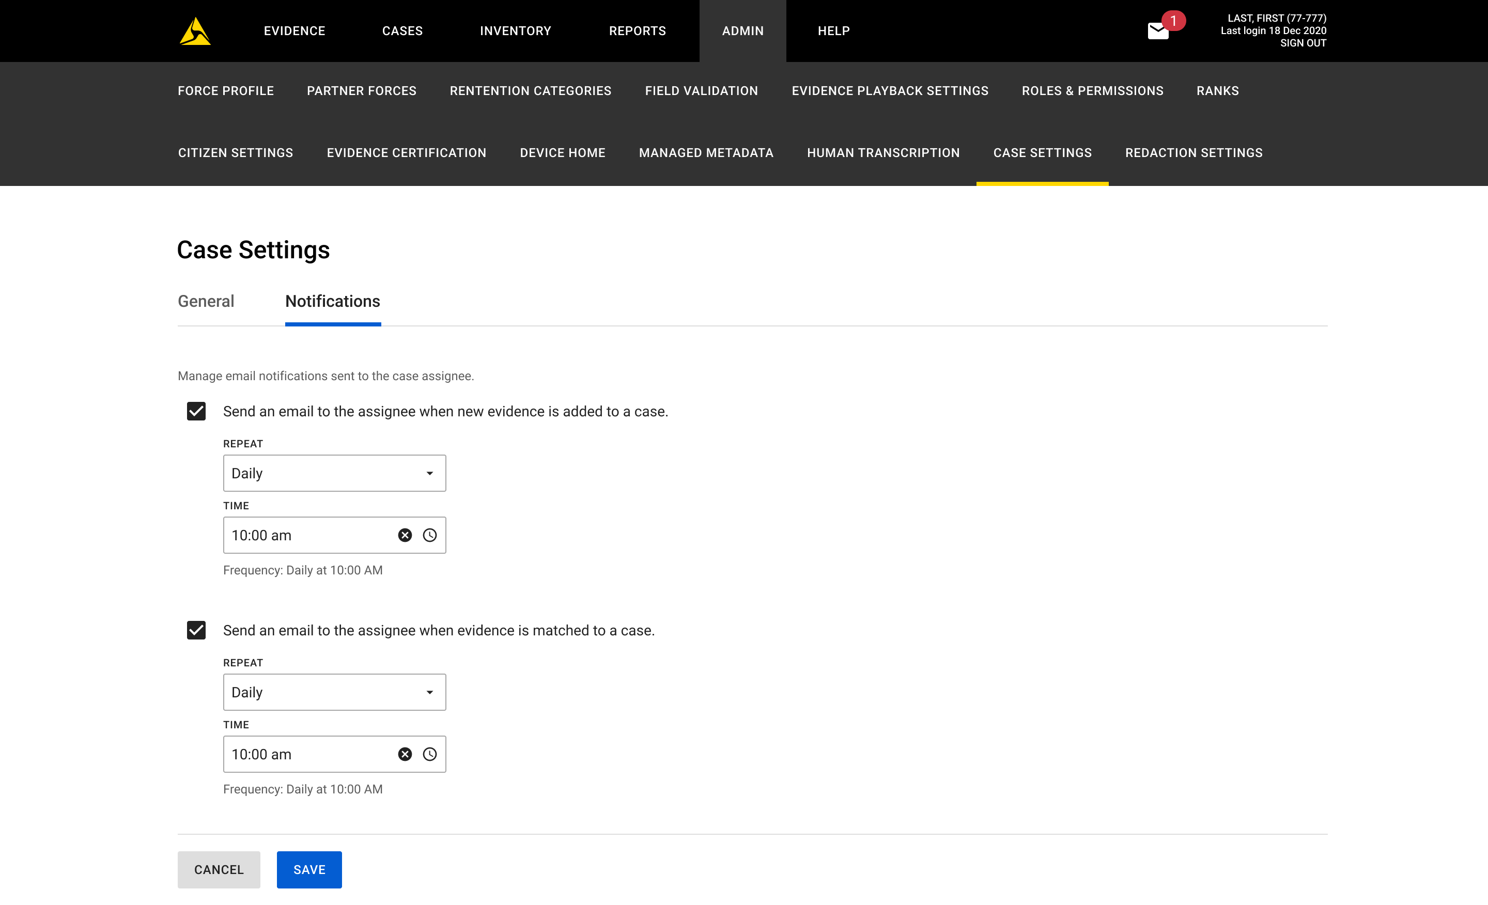This screenshot has width=1488, height=905.
Task: Expand the first Repeat Daily dropdown
Action: [x=334, y=473]
